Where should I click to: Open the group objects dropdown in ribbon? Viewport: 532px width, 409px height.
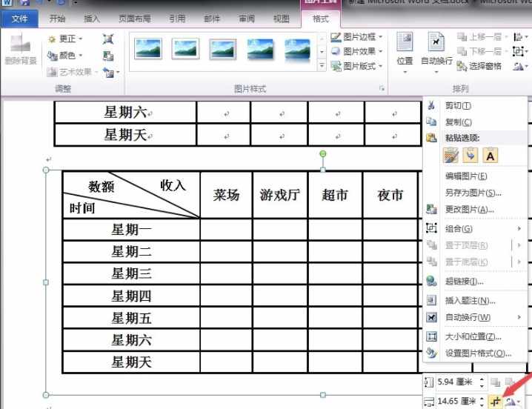click(x=521, y=52)
